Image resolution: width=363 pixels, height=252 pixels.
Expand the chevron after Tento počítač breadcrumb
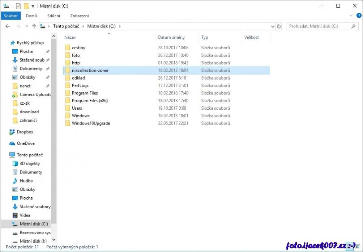coord(84,26)
